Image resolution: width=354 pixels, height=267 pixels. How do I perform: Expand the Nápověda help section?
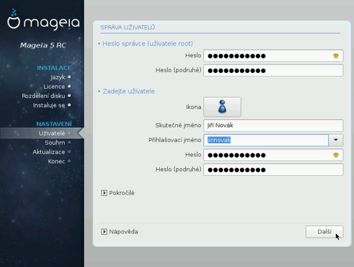(119, 232)
